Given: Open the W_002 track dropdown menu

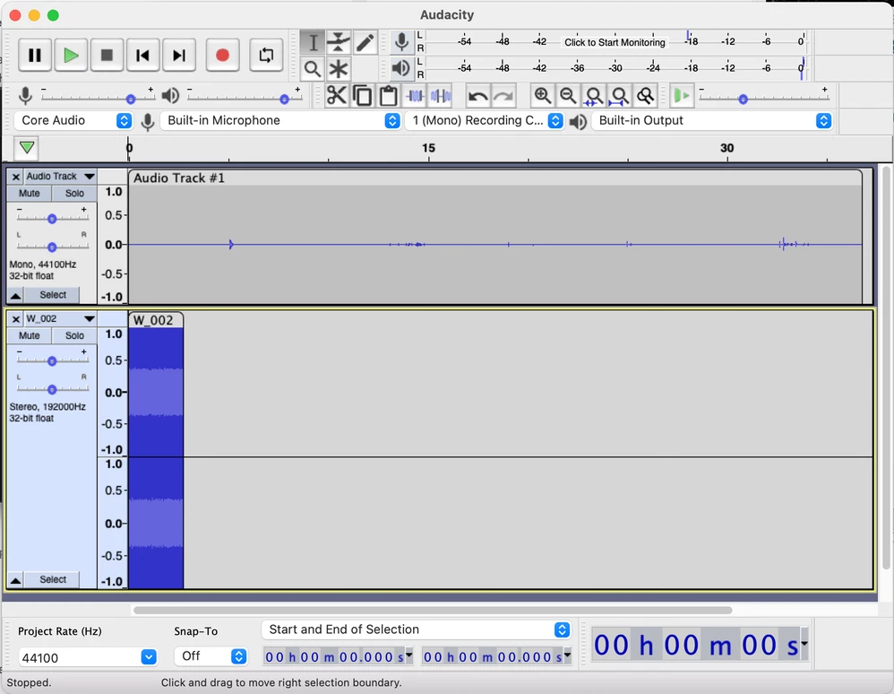Looking at the screenshot, I should 60,318.
